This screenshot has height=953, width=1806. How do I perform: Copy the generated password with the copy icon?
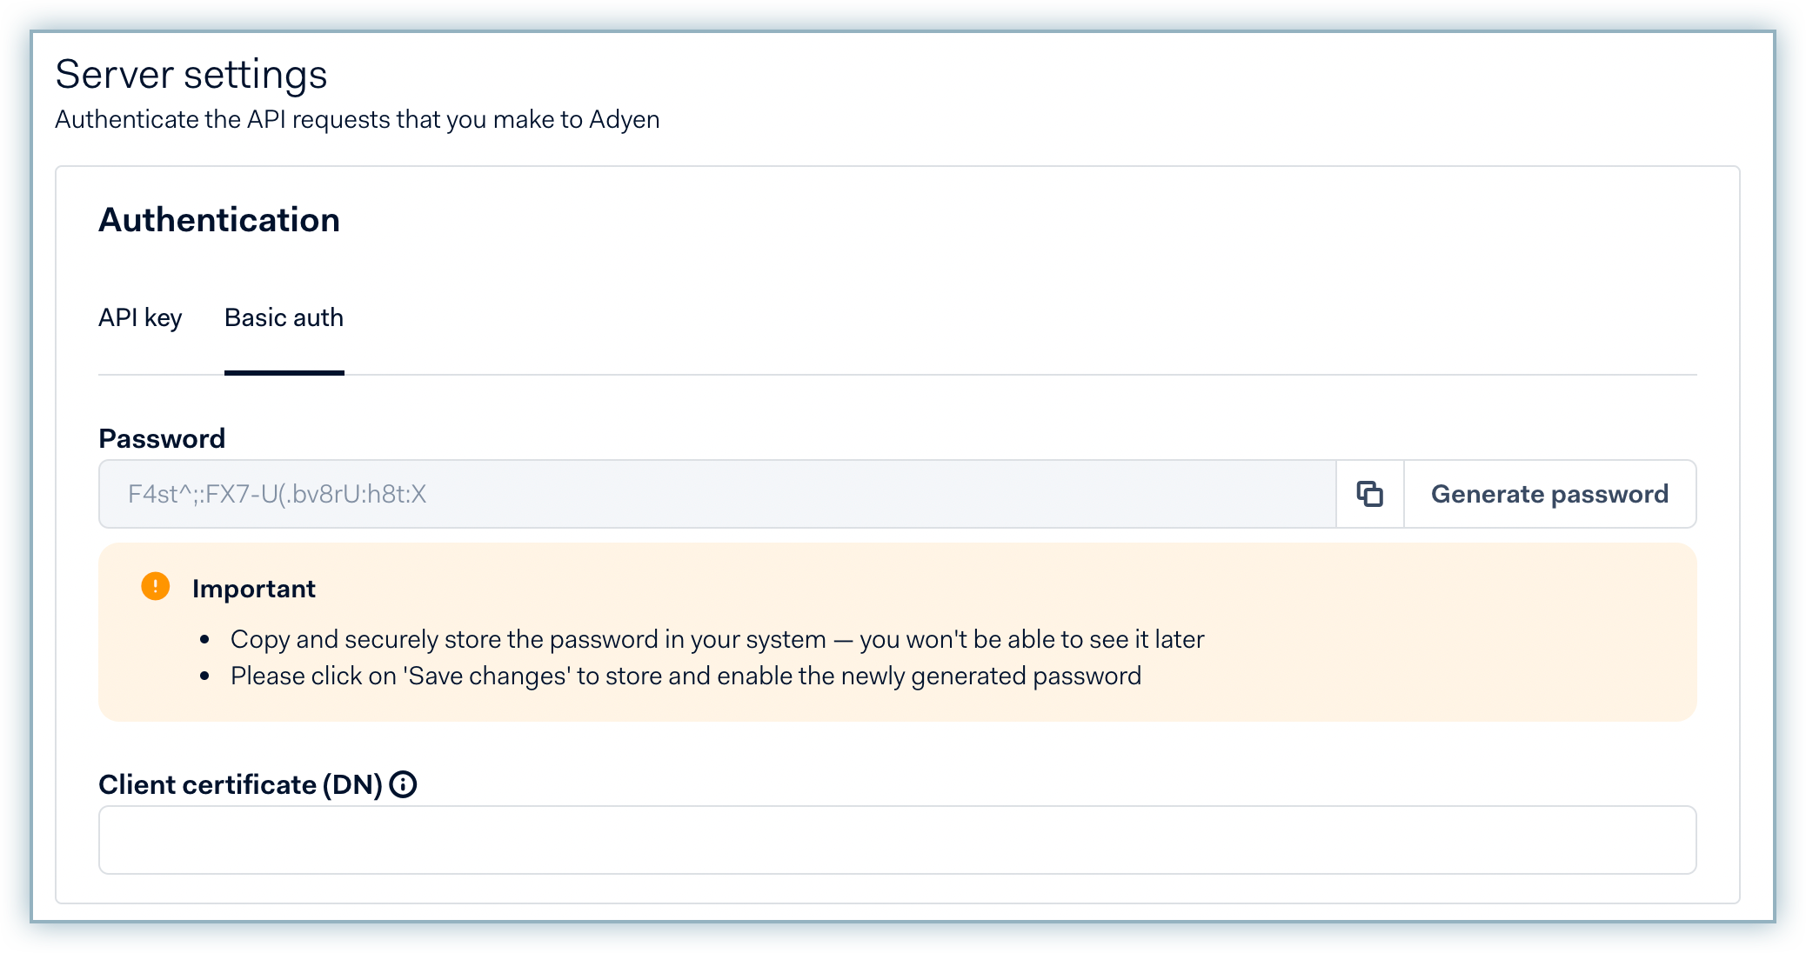point(1370,494)
